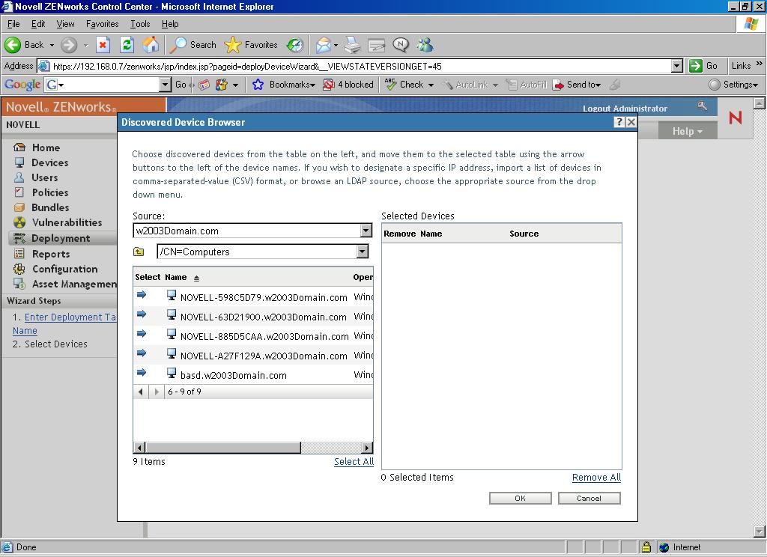Select basd.w2003Domain.com device name
The width and height of the screenshot is (767, 557).
click(234, 376)
